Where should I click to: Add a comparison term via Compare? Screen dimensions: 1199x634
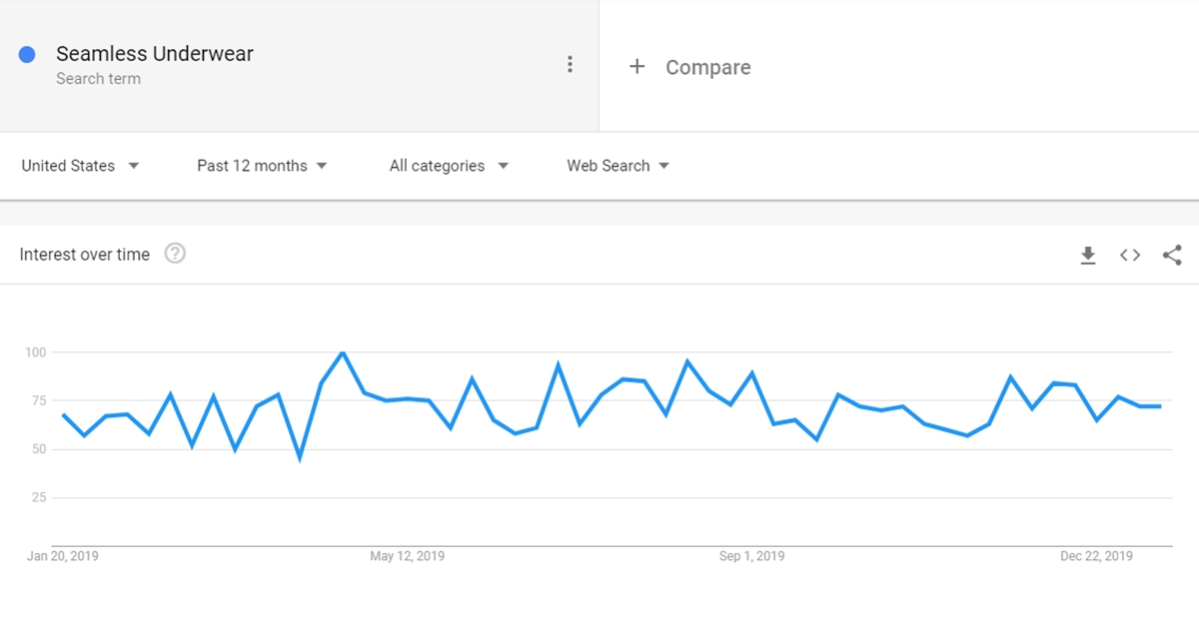coord(708,67)
